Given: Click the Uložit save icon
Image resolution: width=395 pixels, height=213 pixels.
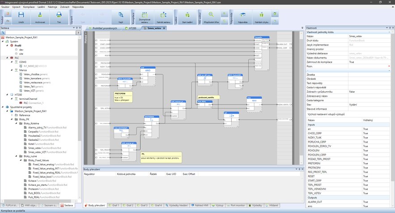Looking at the screenshot, I should 21,16.
